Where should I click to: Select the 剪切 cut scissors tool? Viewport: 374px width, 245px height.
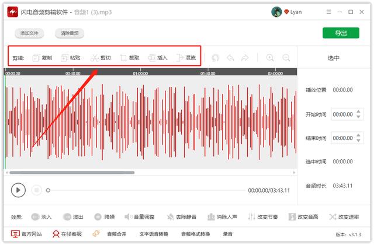101,58
